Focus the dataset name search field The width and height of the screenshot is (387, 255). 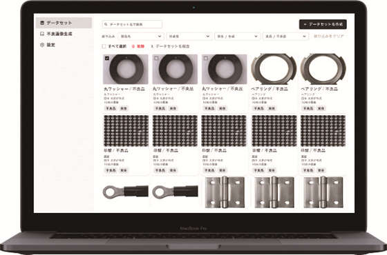pos(132,24)
